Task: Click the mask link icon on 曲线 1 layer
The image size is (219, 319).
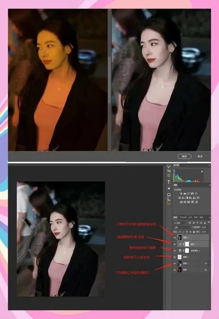Action: 184,244
